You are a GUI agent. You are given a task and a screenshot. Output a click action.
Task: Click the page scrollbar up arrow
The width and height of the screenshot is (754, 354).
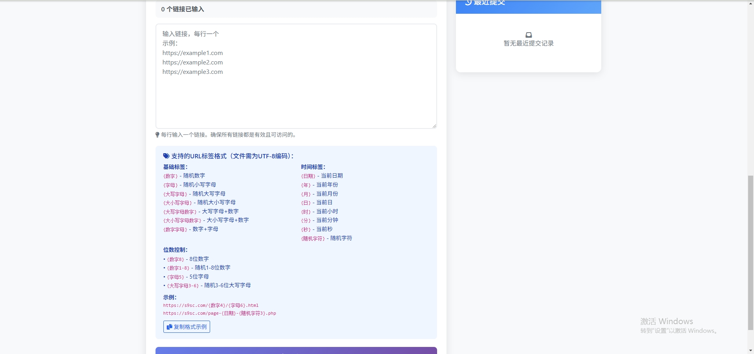pyautogui.click(x=750, y=3)
